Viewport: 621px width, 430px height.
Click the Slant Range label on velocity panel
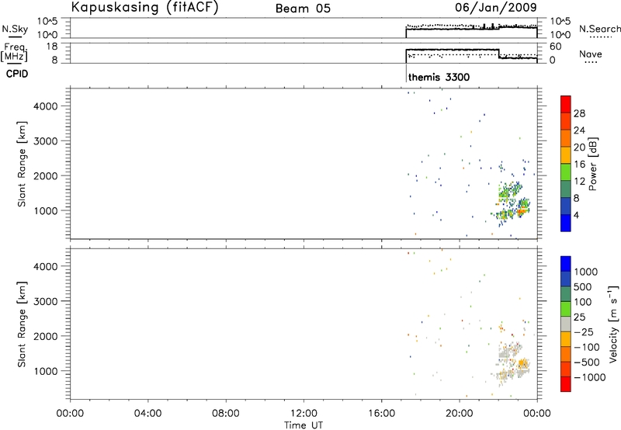(22, 324)
